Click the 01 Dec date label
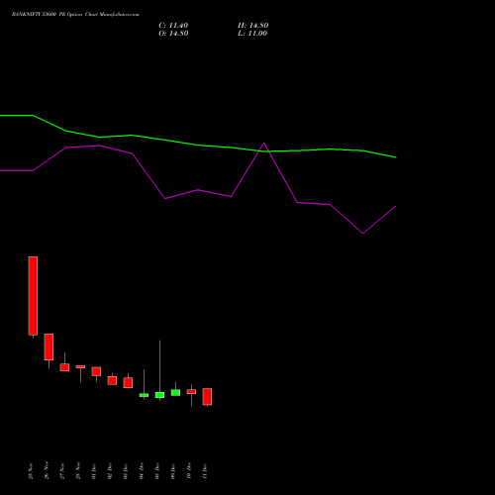This screenshot has height=495, width=495. 94,471
